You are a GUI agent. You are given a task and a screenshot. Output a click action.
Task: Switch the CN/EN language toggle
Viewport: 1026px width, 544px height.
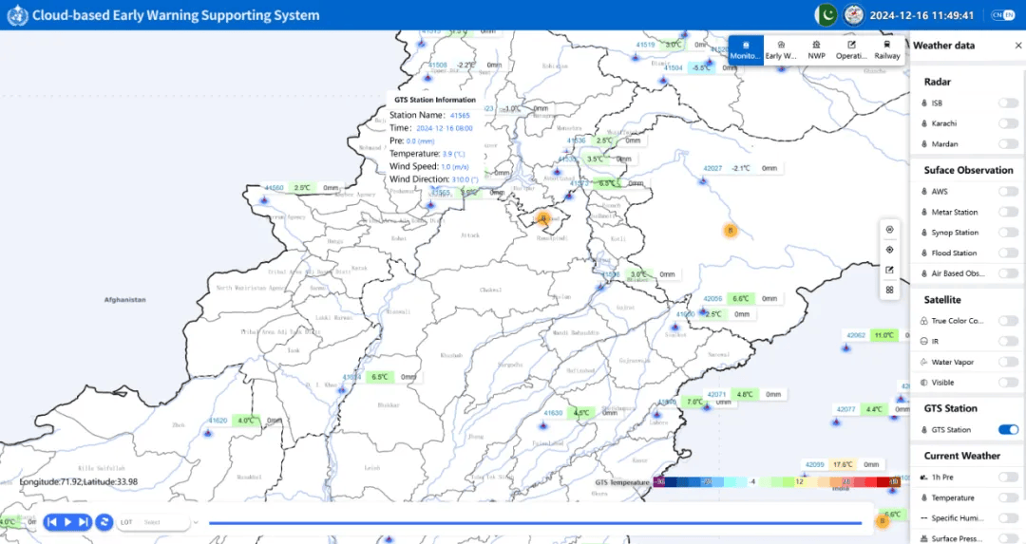tap(1002, 15)
